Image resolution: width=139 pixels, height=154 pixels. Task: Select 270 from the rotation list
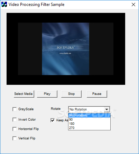tap(89, 128)
